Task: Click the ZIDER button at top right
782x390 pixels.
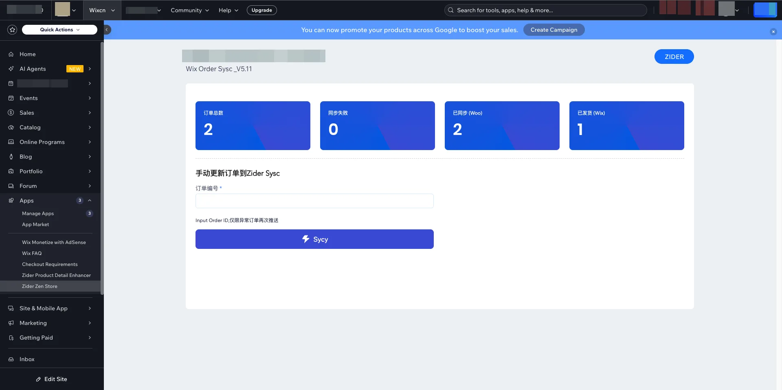Action: 674,57
